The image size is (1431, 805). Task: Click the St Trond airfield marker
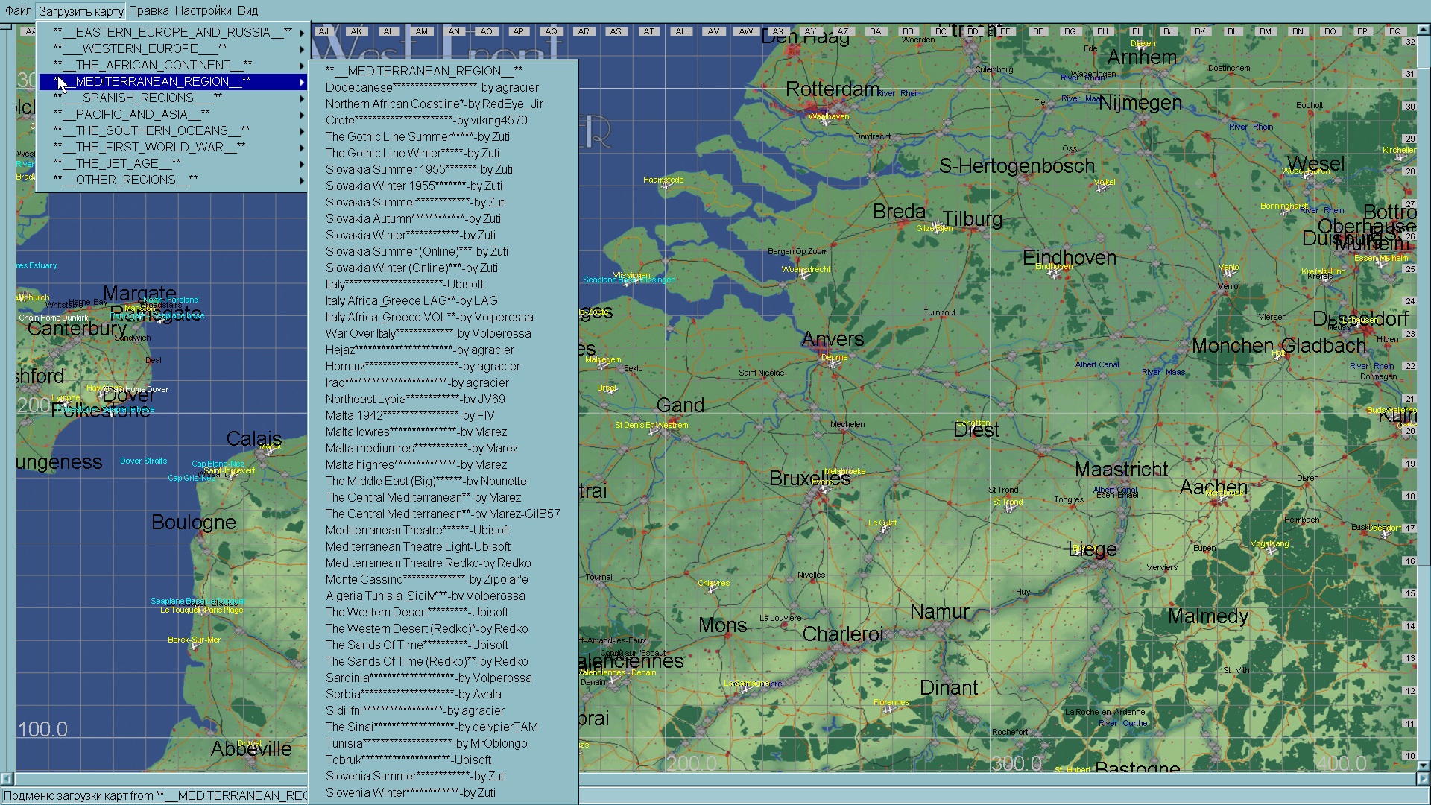point(1009,508)
